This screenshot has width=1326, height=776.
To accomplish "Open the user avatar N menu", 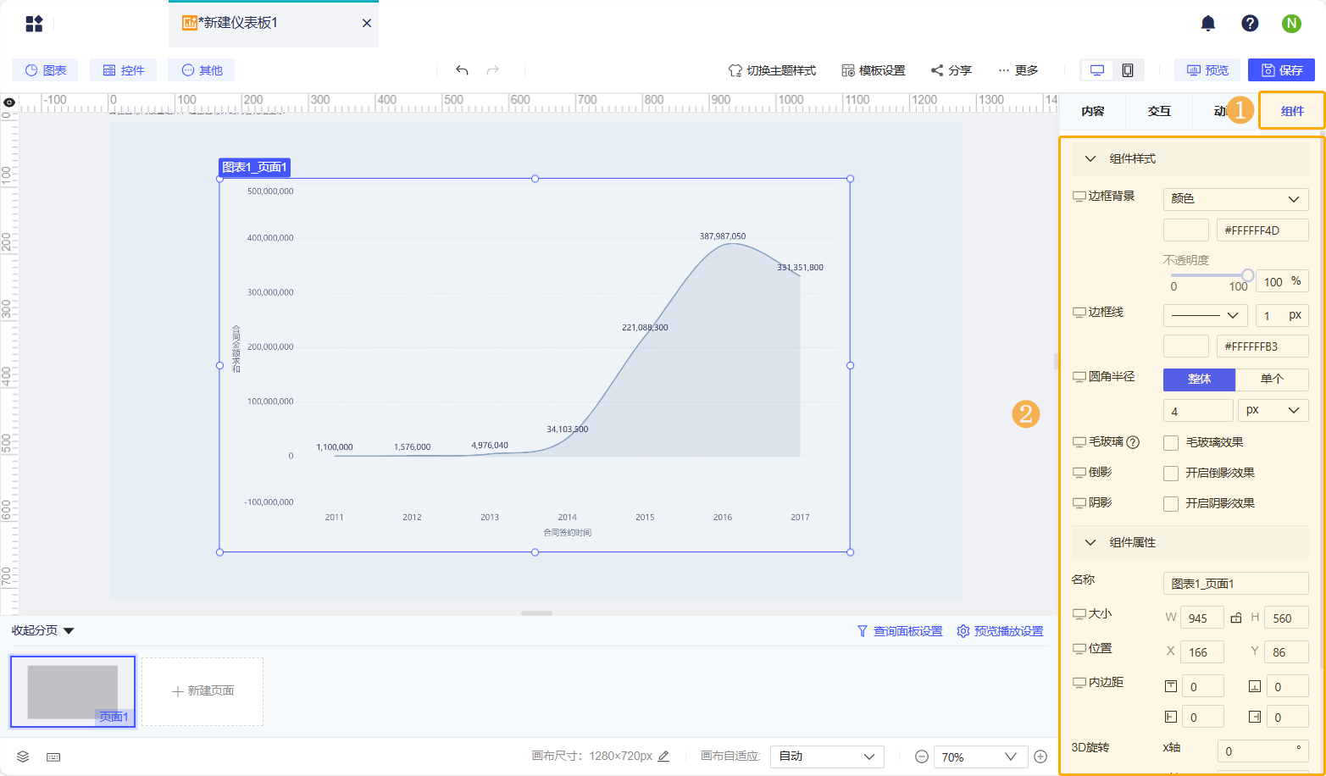I will 1291,24.
